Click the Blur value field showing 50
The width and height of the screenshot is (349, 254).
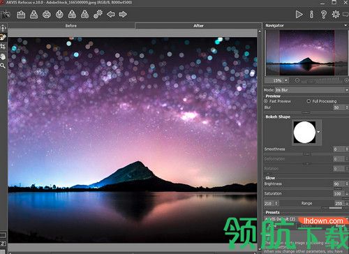click(x=339, y=107)
